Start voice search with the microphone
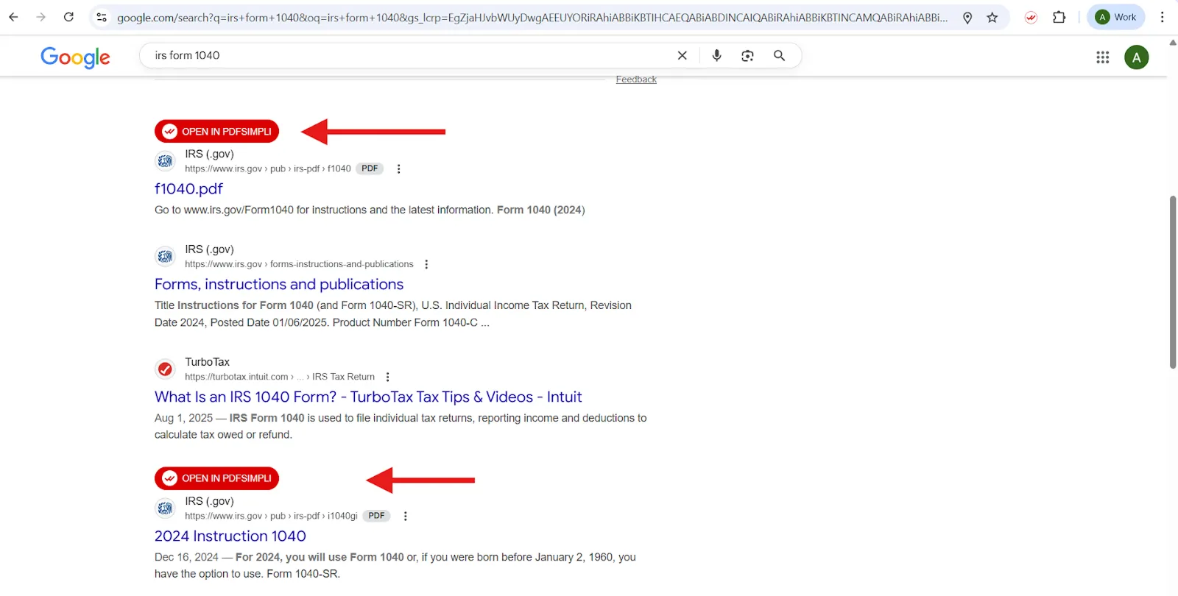This screenshot has width=1178, height=596. point(716,56)
